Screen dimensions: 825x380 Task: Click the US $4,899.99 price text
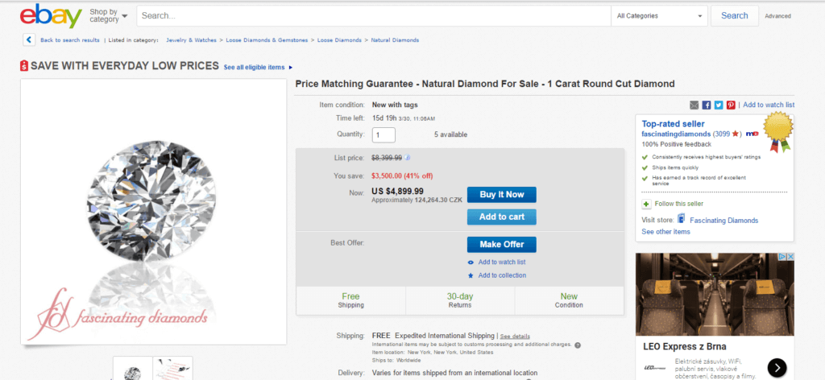pyautogui.click(x=398, y=192)
